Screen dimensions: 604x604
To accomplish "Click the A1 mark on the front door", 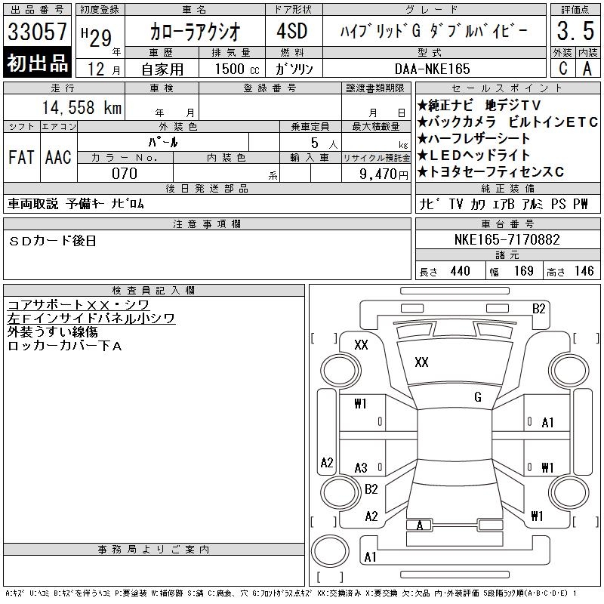I will pos(547,423).
